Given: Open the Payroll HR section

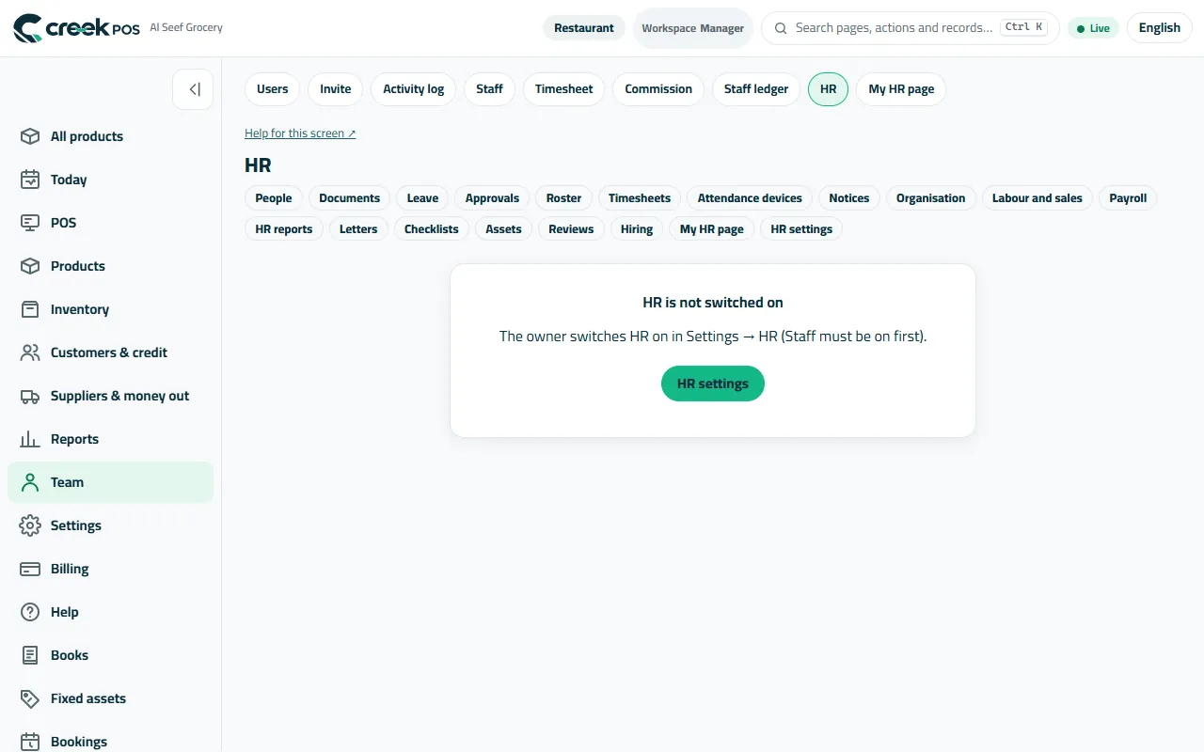Looking at the screenshot, I should tap(1128, 198).
